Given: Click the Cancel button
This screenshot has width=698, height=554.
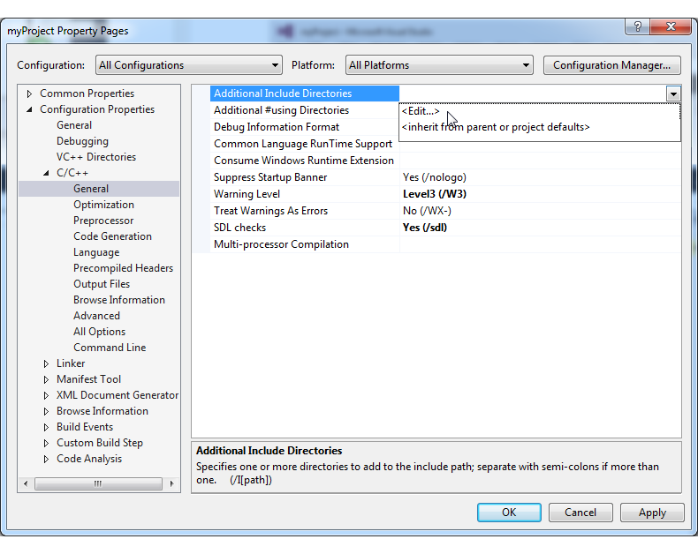Looking at the screenshot, I should click(x=580, y=513).
